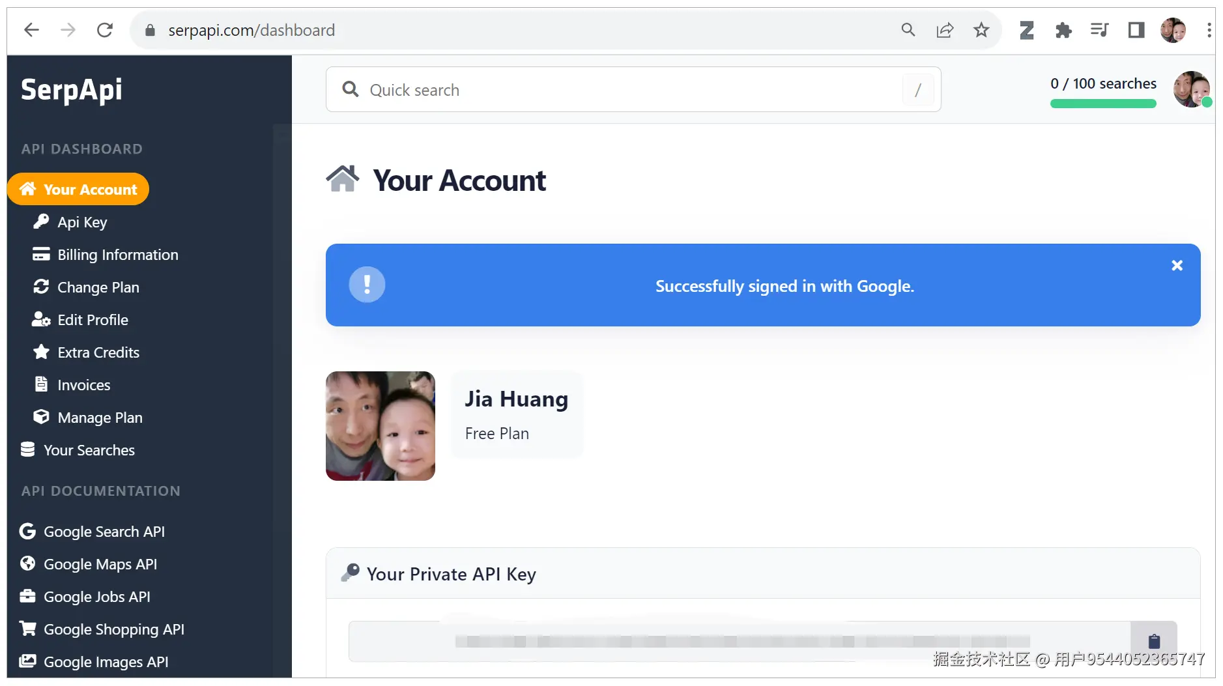Click the Jia Huang name text

[516, 399]
